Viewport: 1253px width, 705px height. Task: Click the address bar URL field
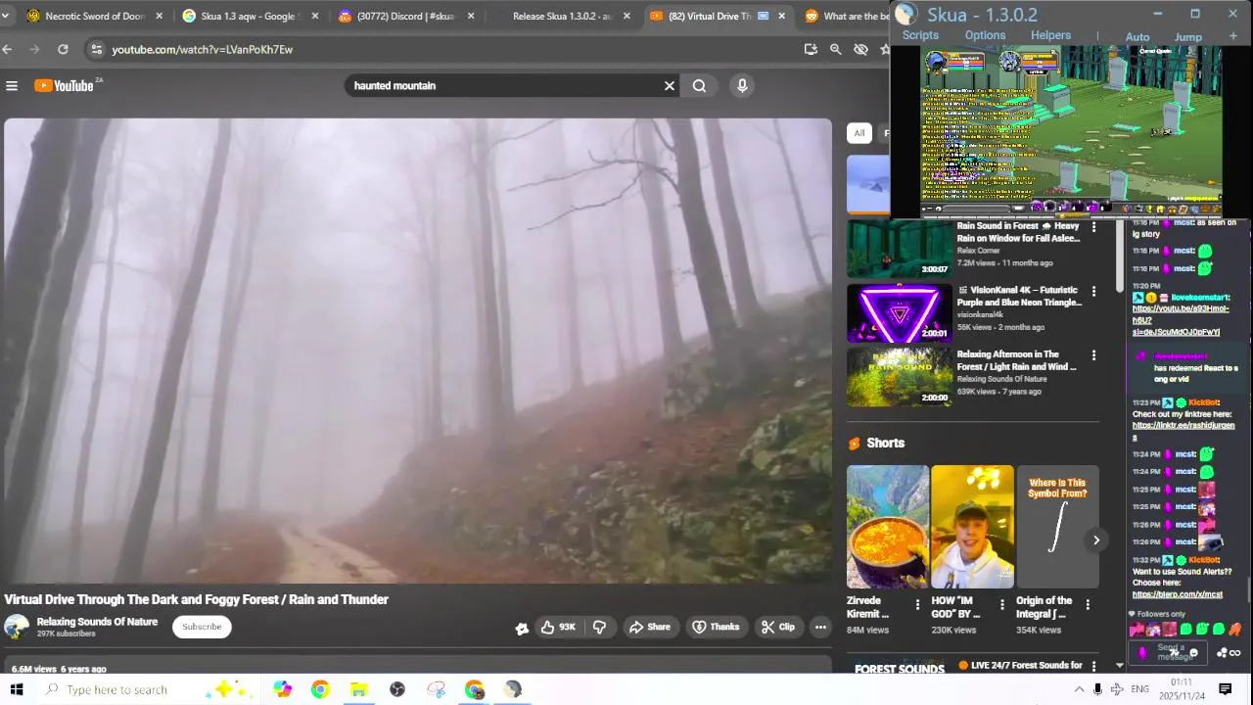(441, 49)
